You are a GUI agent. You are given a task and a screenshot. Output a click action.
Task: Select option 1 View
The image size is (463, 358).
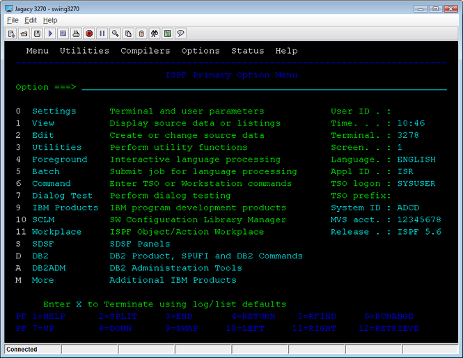point(43,123)
